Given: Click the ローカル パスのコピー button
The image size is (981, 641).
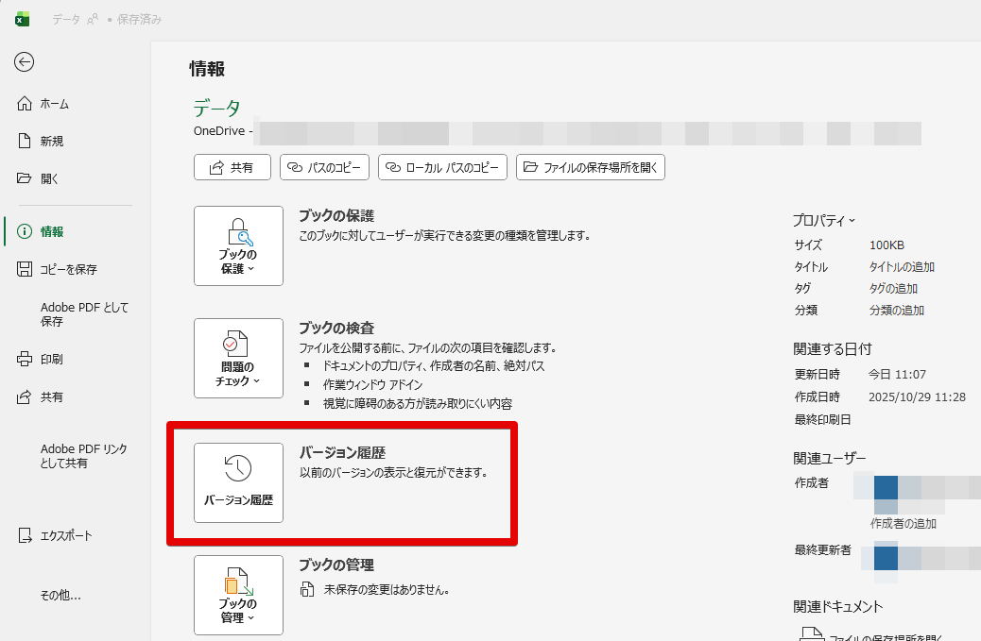Looking at the screenshot, I should click(442, 167).
